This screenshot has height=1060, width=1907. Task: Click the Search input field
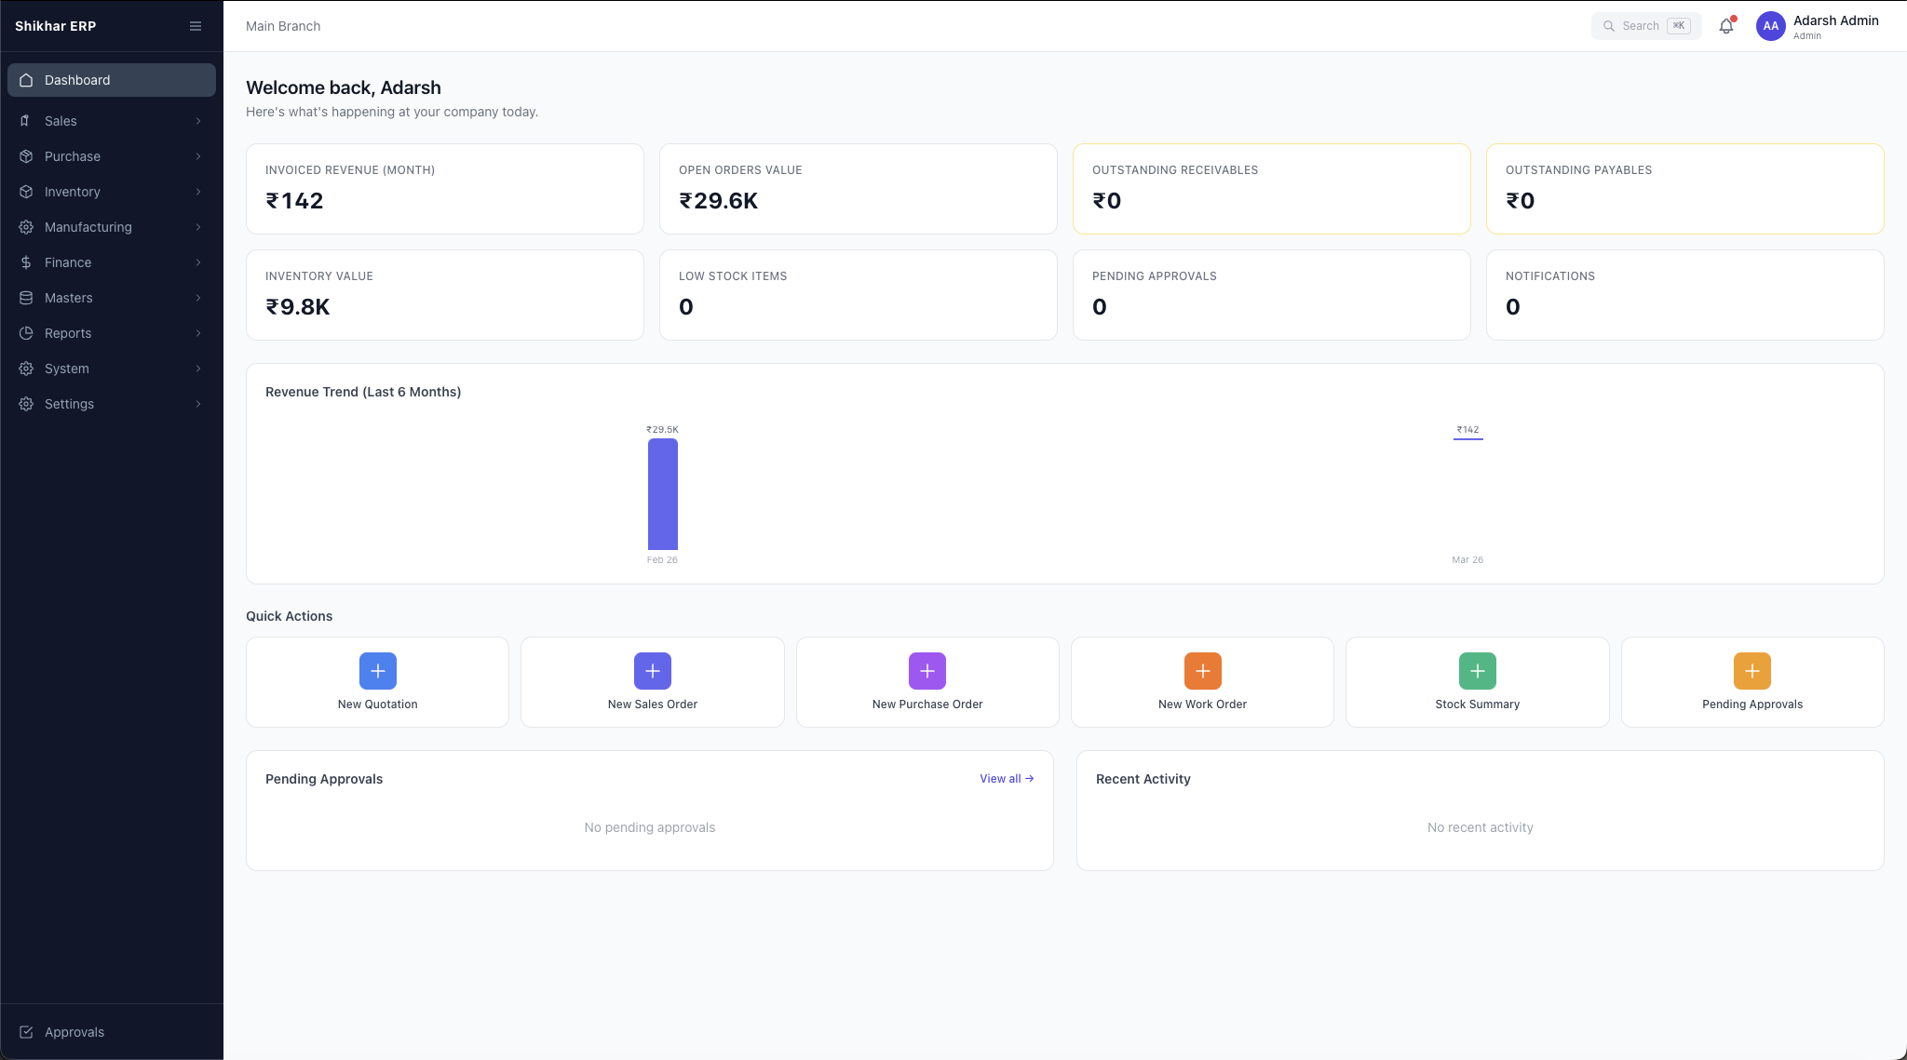[x=1646, y=26]
